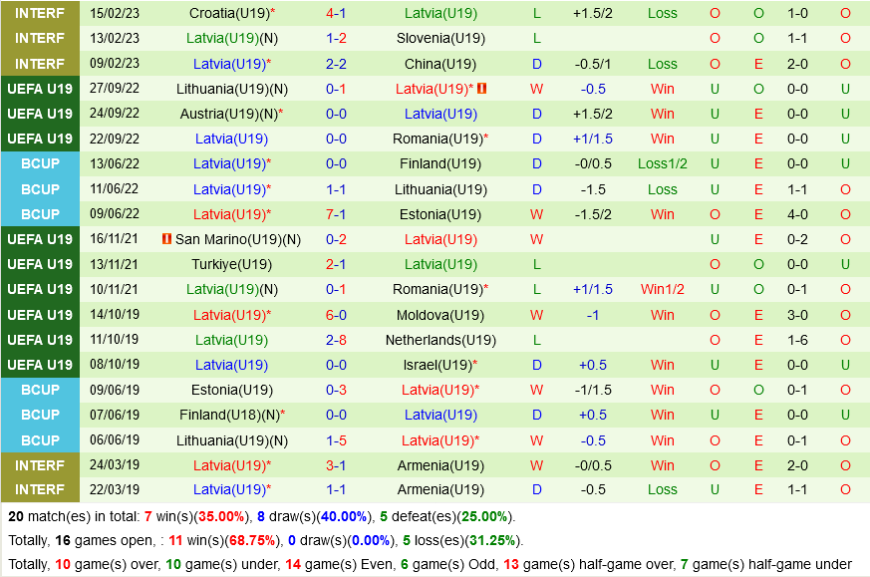This screenshot has width=870, height=577.
Task: Open Lithuania(U19)(N) on 27/09/22 row
Action: pyautogui.click(x=232, y=89)
